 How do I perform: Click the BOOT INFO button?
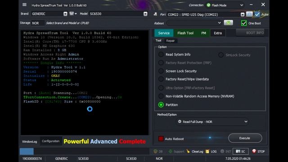[x=250, y=33]
